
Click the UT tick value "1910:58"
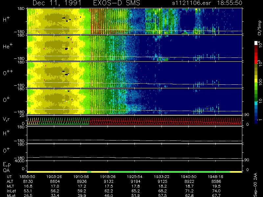[81, 177]
